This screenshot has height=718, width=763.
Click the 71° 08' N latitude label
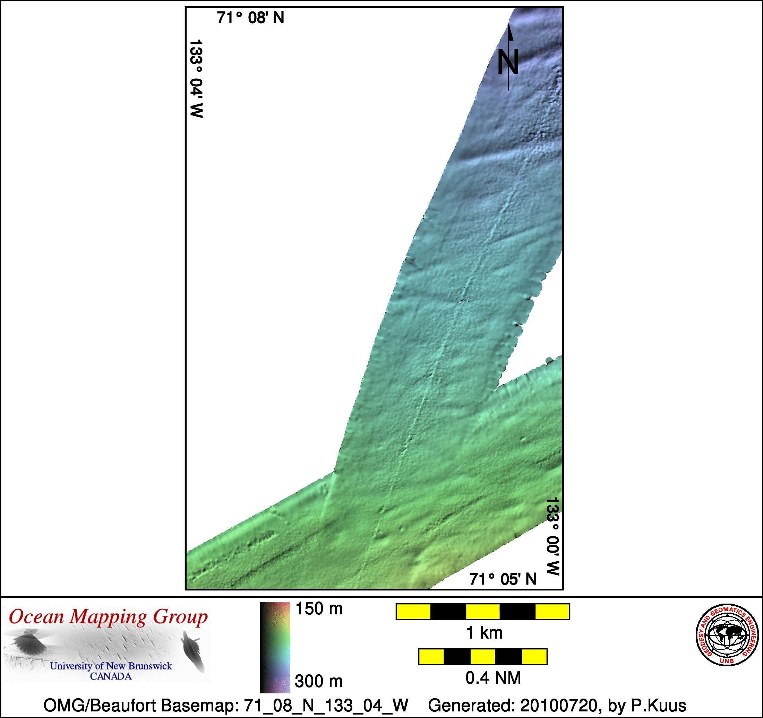click(x=250, y=18)
